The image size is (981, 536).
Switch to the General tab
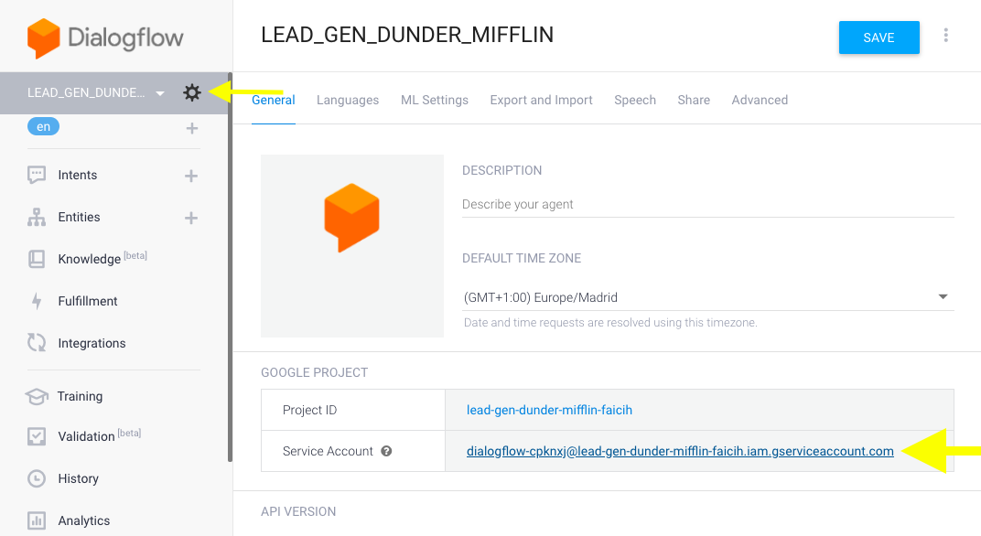[274, 100]
